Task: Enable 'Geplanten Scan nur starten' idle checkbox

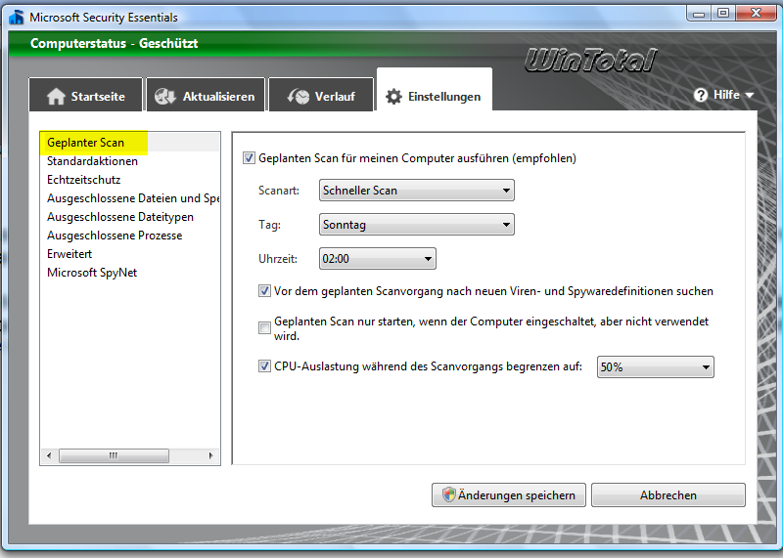Action: (x=264, y=328)
